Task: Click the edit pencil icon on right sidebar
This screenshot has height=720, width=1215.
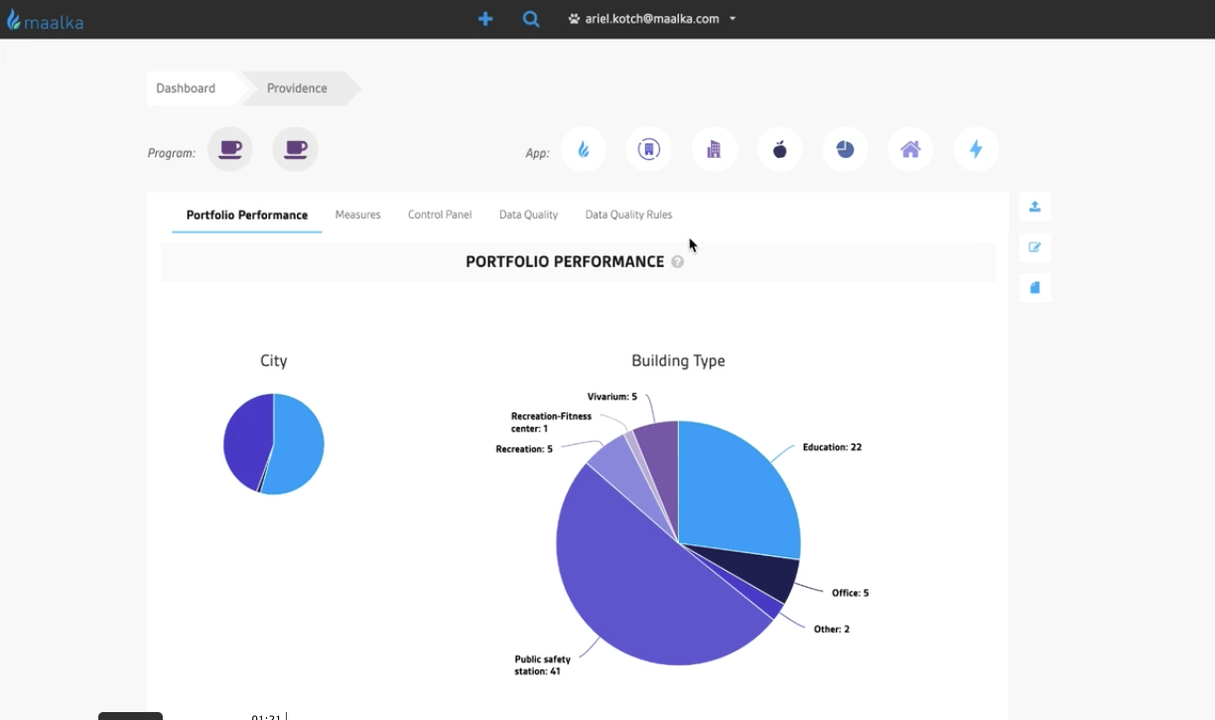Action: 1034,247
